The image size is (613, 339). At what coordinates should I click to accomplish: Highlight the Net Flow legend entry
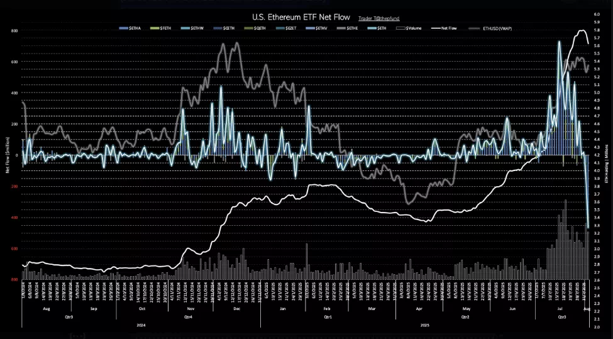444,28
